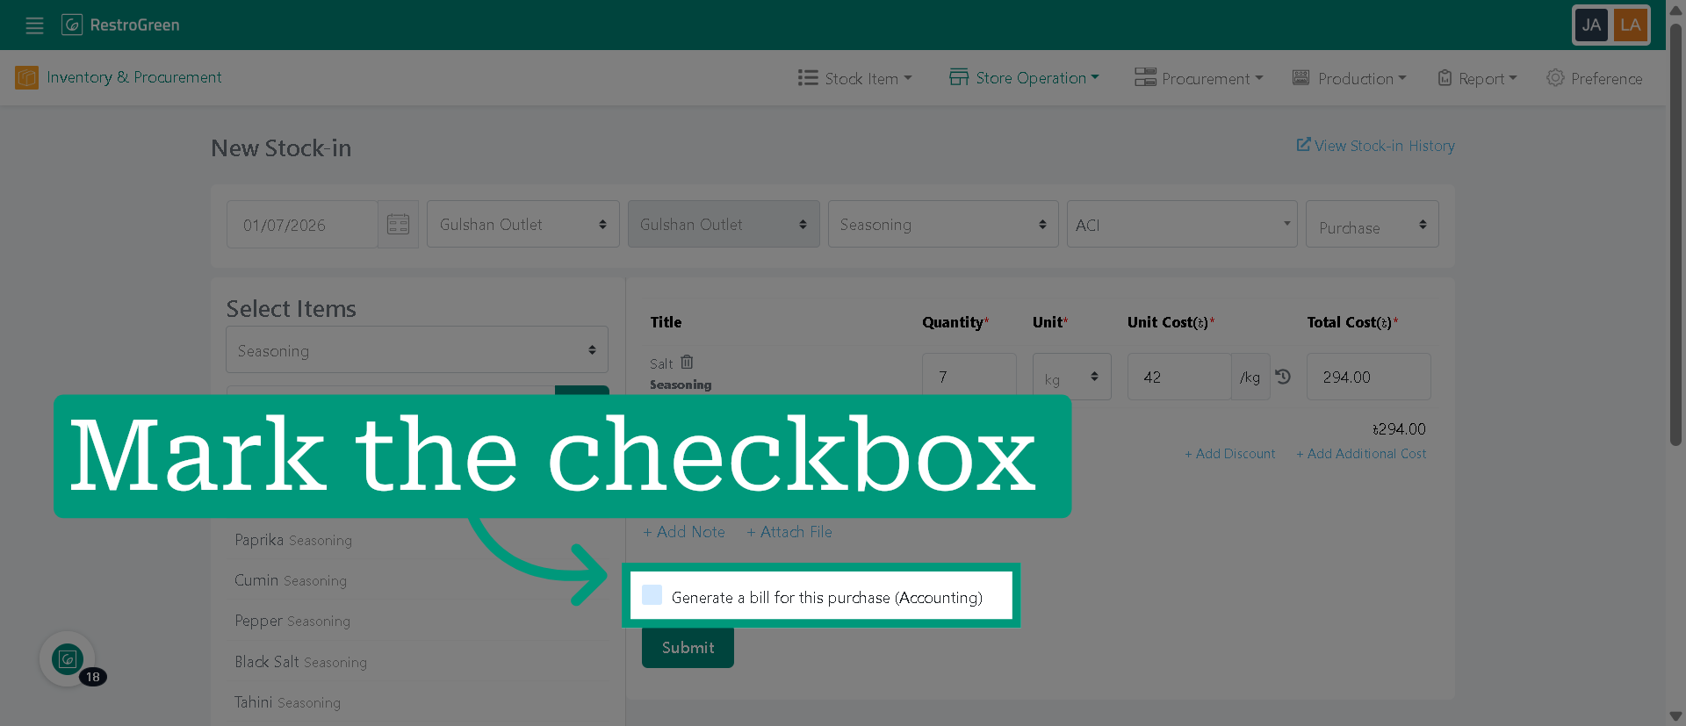This screenshot has height=726, width=1686.
Task: Edit the Quantity field showing 7
Action: 969,377
